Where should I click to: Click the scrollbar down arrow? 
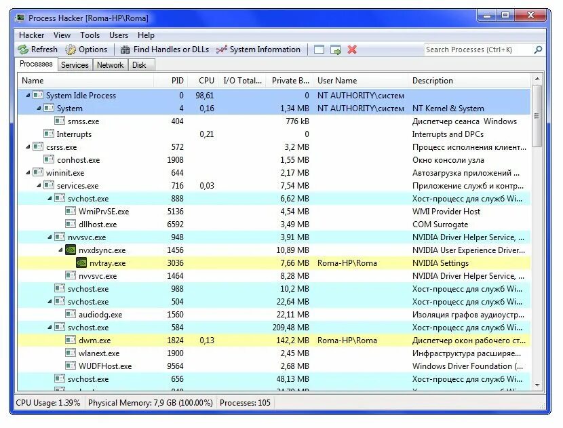point(537,385)
